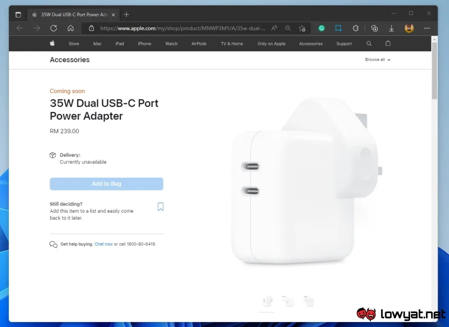
Task: Open Accessories in nav bar
Action: tap(311, 43)
